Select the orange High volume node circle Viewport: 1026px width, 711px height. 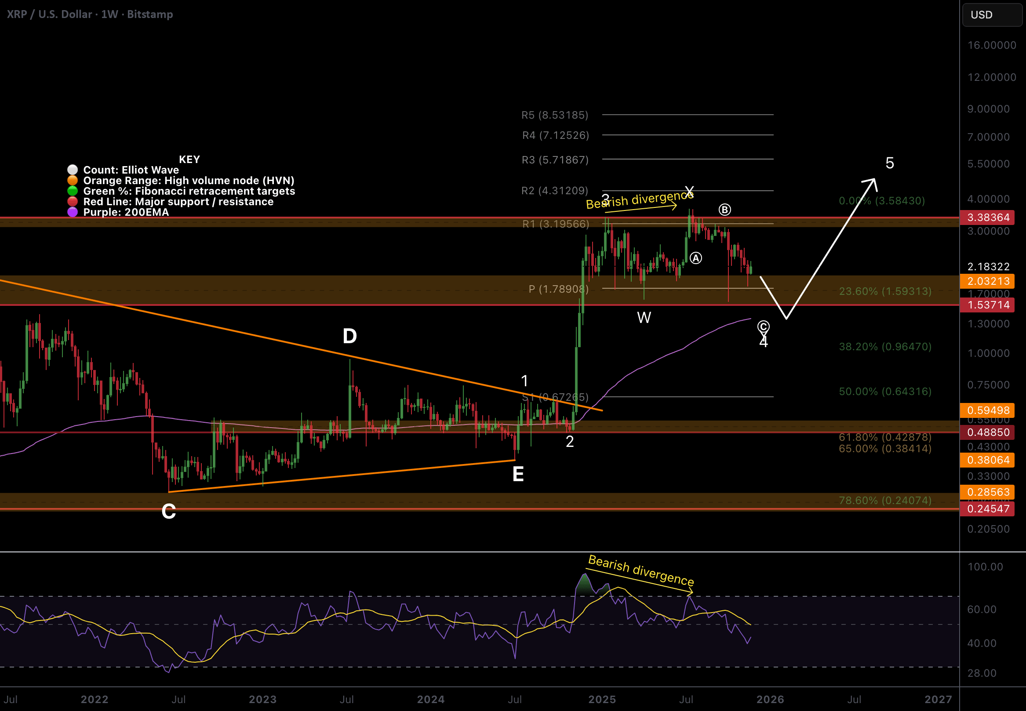(72, 181)
